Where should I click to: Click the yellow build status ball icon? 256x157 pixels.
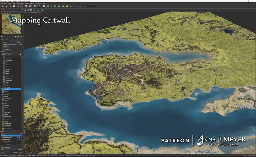point(67,6)
